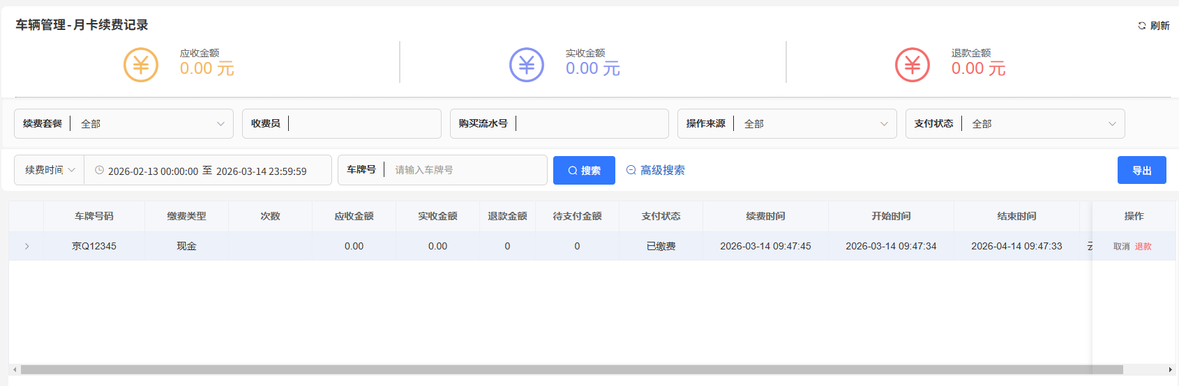Click the red yen icon for 退款金额

tap(913, 65)
